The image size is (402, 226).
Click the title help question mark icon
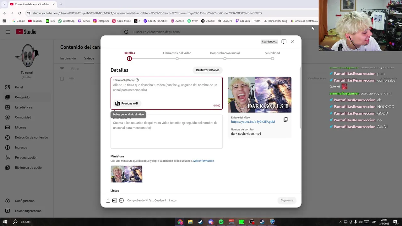tap(137, 80)
